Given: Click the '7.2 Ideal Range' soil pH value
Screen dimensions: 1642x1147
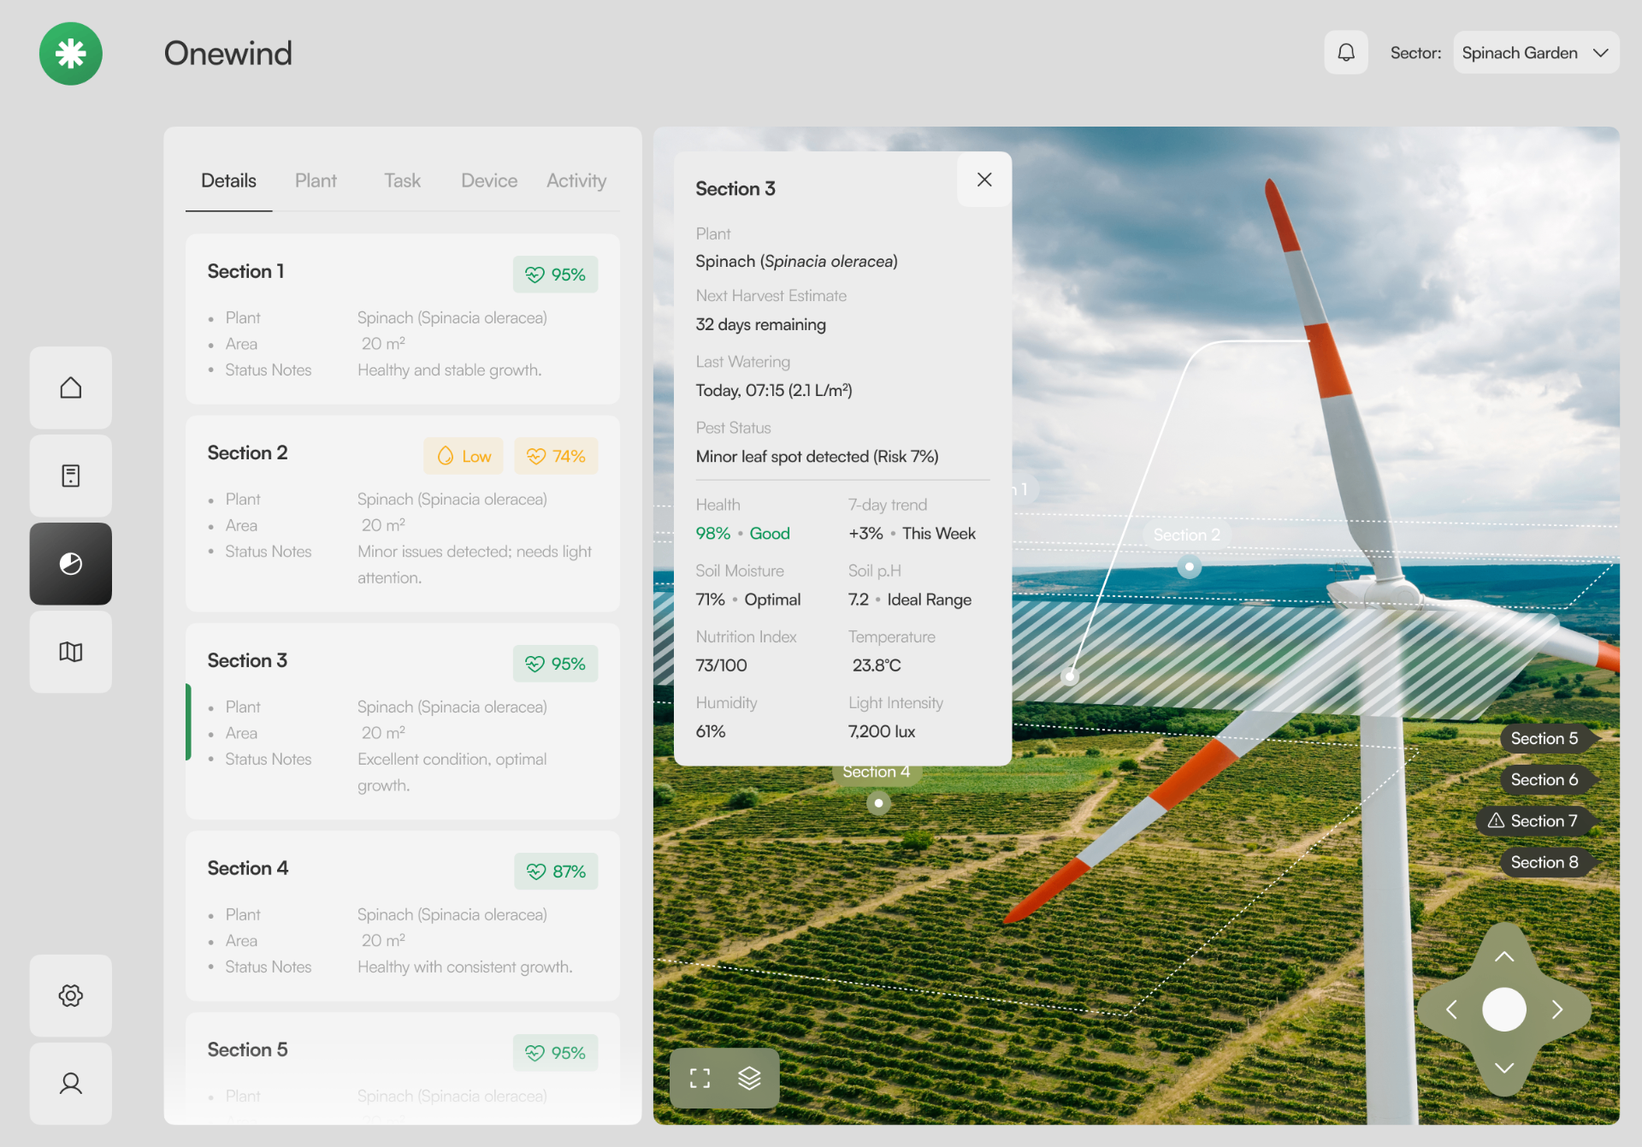Looking at the screenshot, I should [909, 600].
